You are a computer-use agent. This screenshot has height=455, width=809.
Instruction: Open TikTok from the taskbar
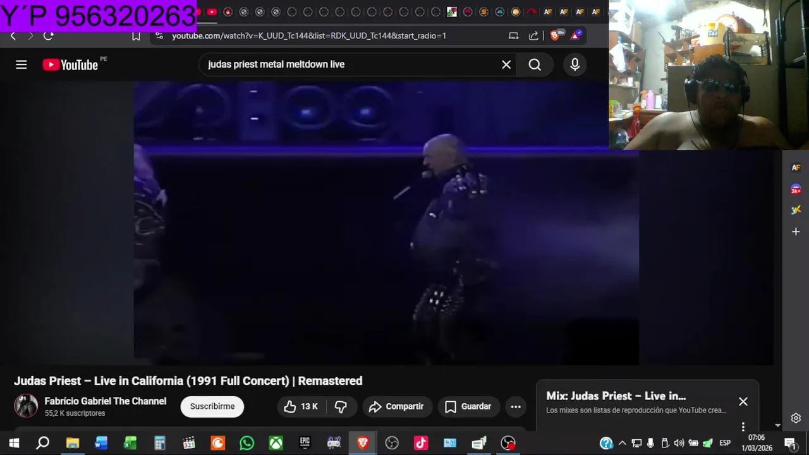pos(421,443)
